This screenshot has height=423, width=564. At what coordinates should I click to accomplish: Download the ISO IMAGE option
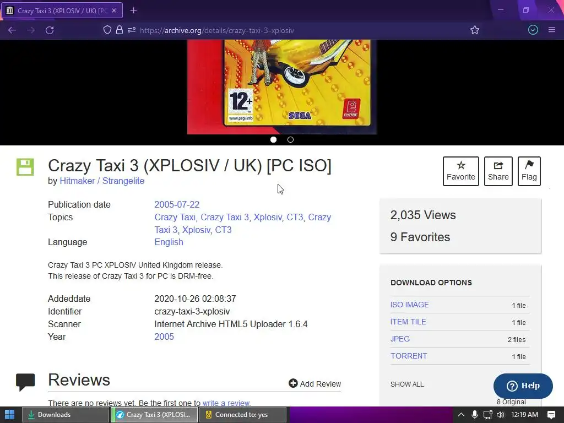(x=409, y=305)
